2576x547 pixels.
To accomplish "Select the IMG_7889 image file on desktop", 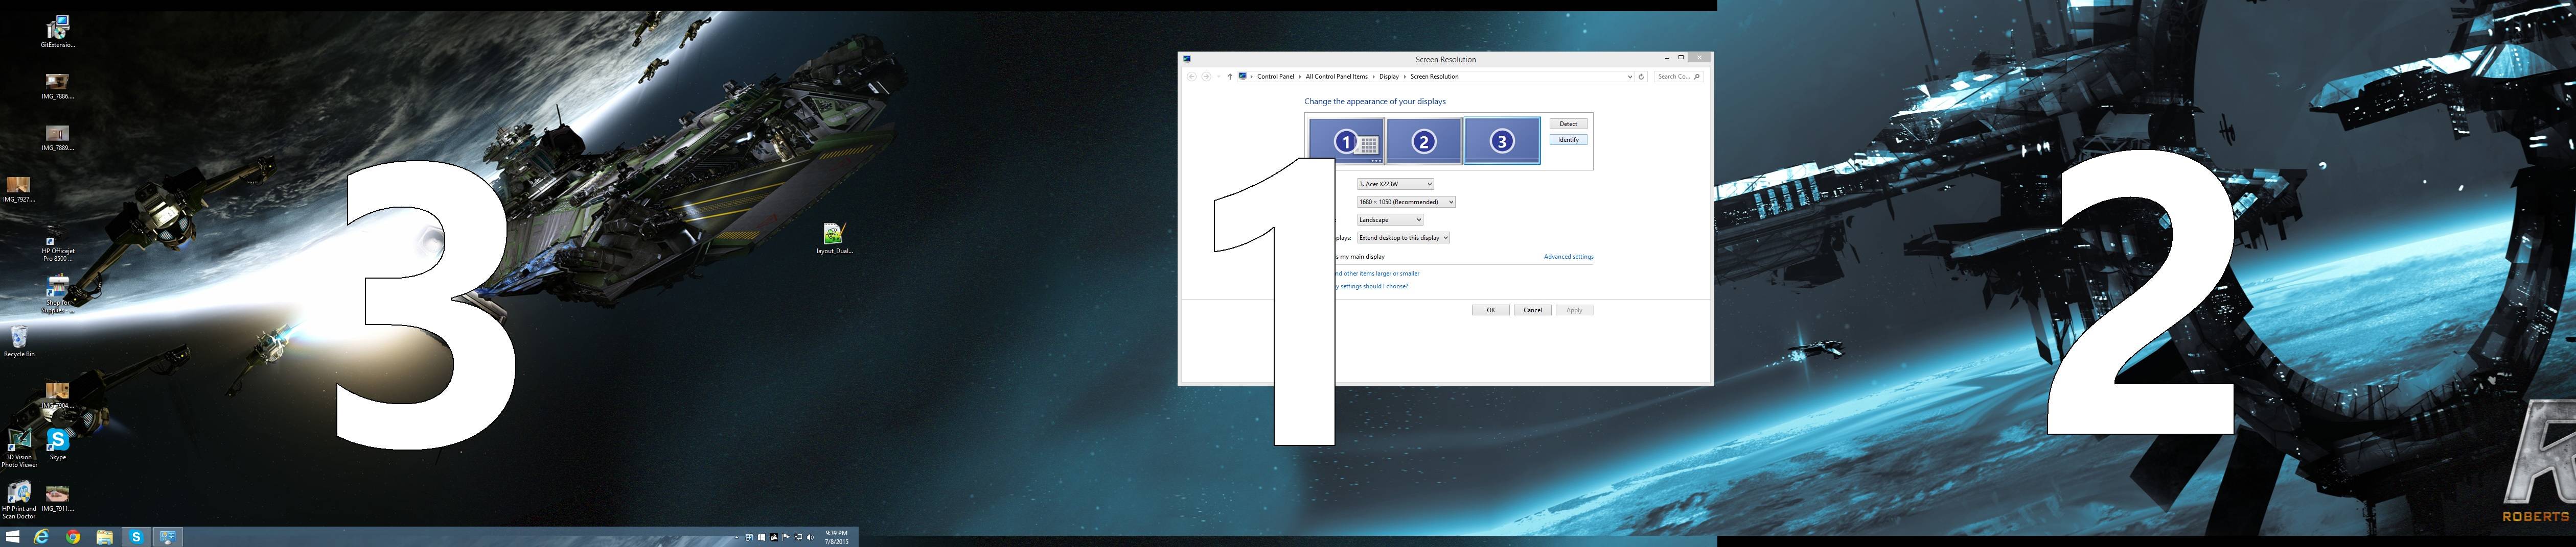I will click(x=58, y=138).
